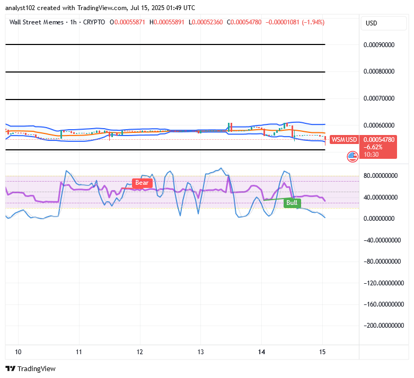This screenshot has height=378, width=414.
Task: Click the low value 0.00052360
Action: [x=207, y=22]
